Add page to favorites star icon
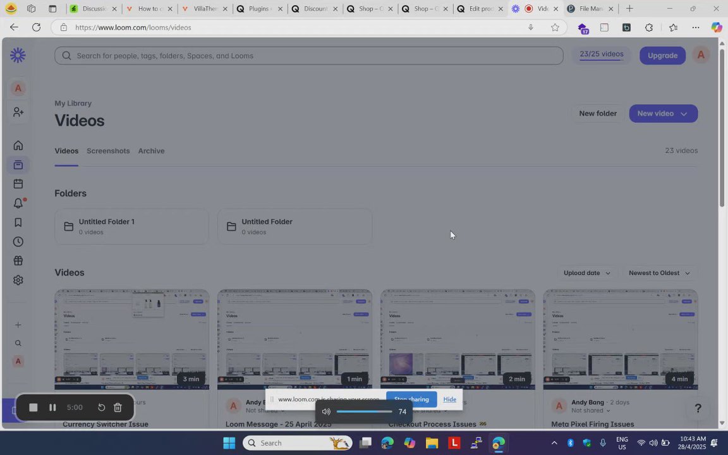Screen dimensions: 728x455 click(555, 27)
